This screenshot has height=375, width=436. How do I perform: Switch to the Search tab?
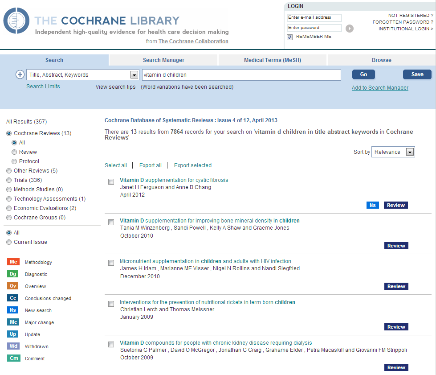pos(54,60)
